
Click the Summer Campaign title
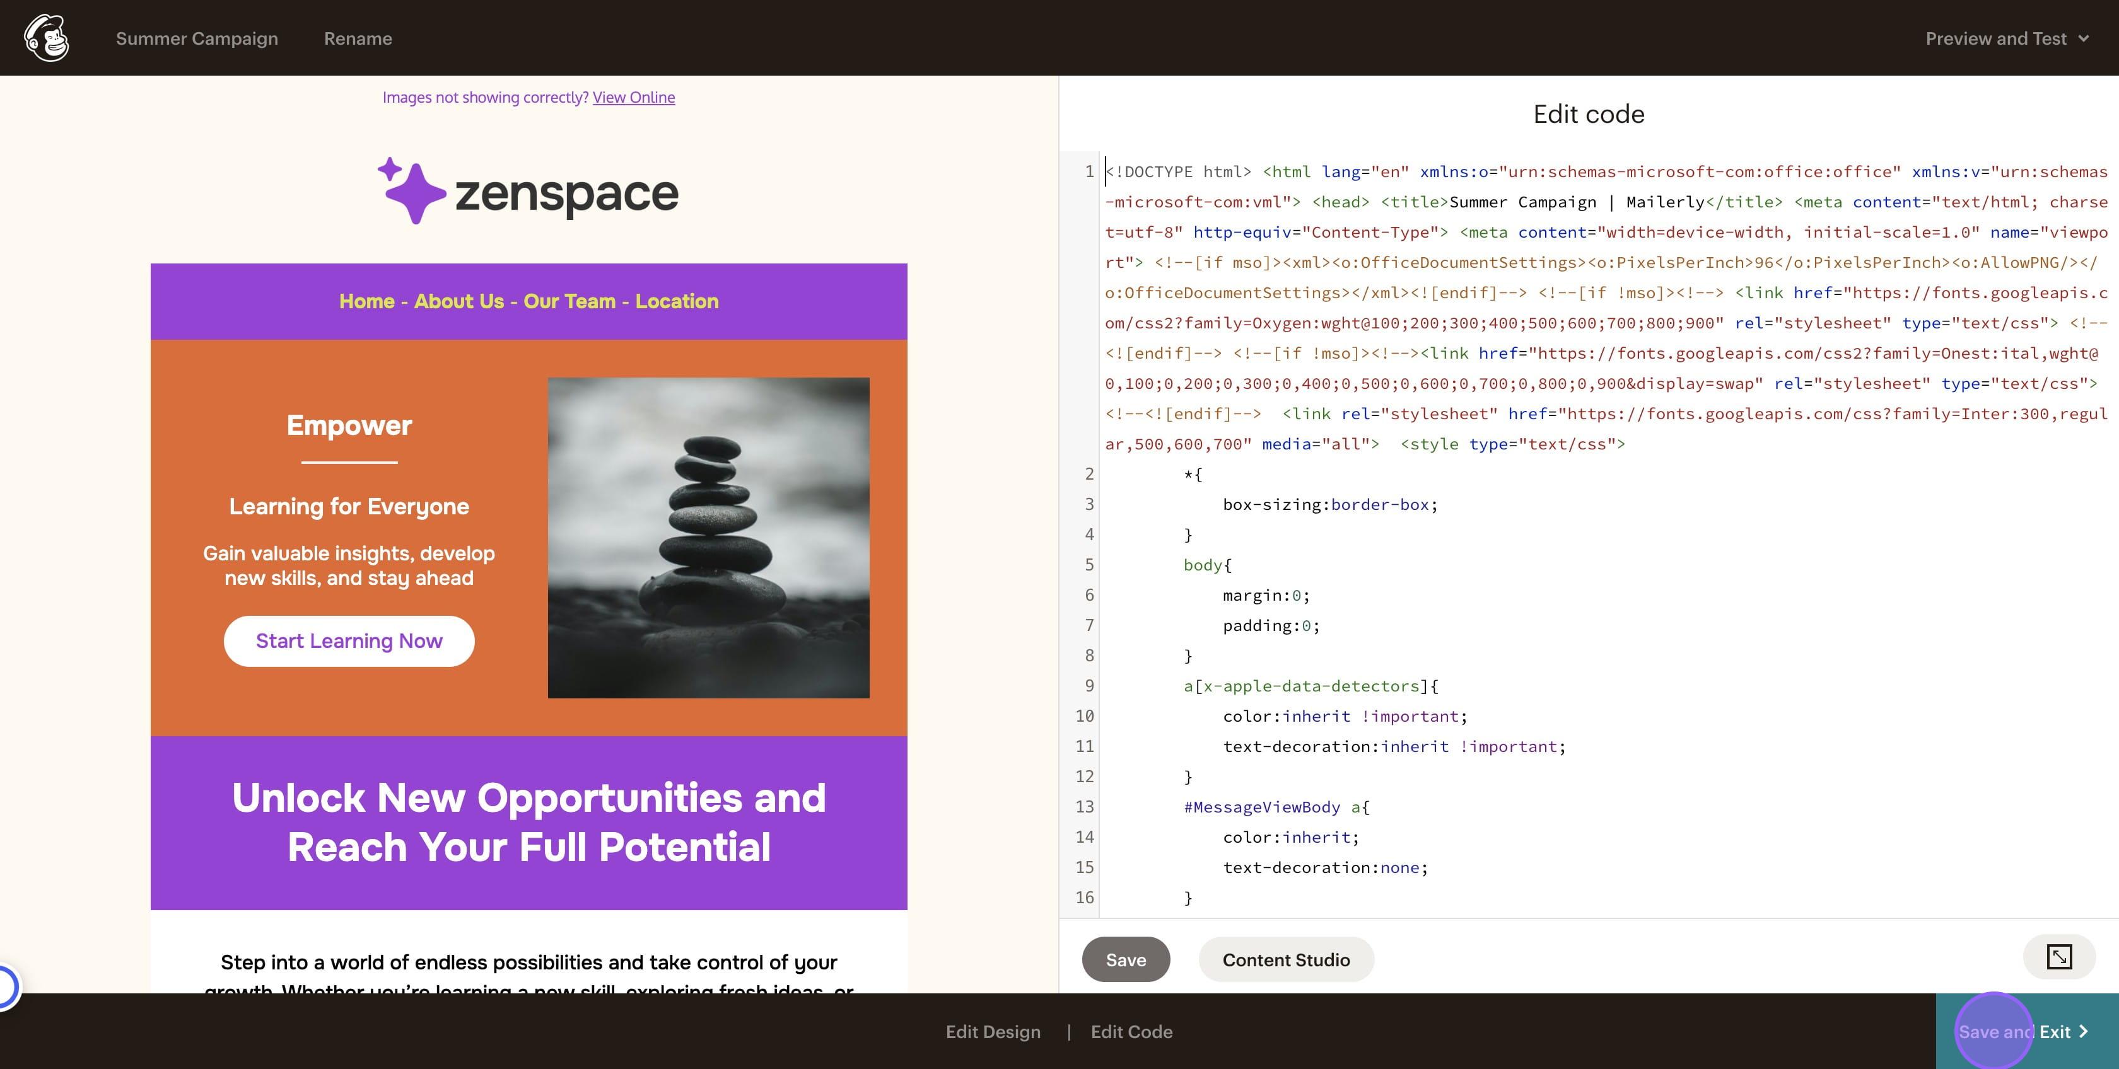(x=197, y=38)
